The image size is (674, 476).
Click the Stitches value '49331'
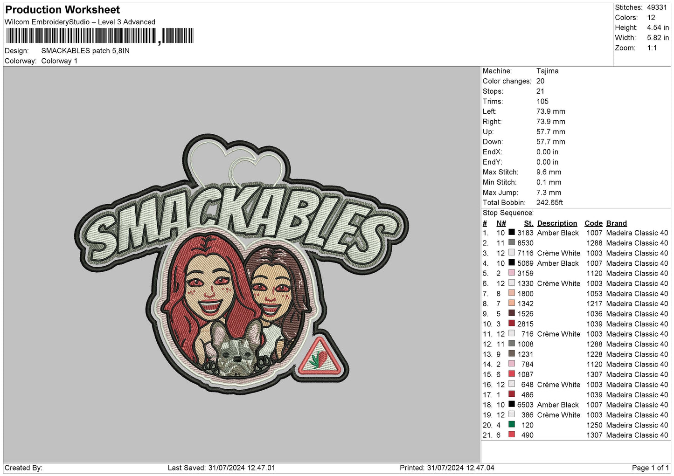coord(657,7)
